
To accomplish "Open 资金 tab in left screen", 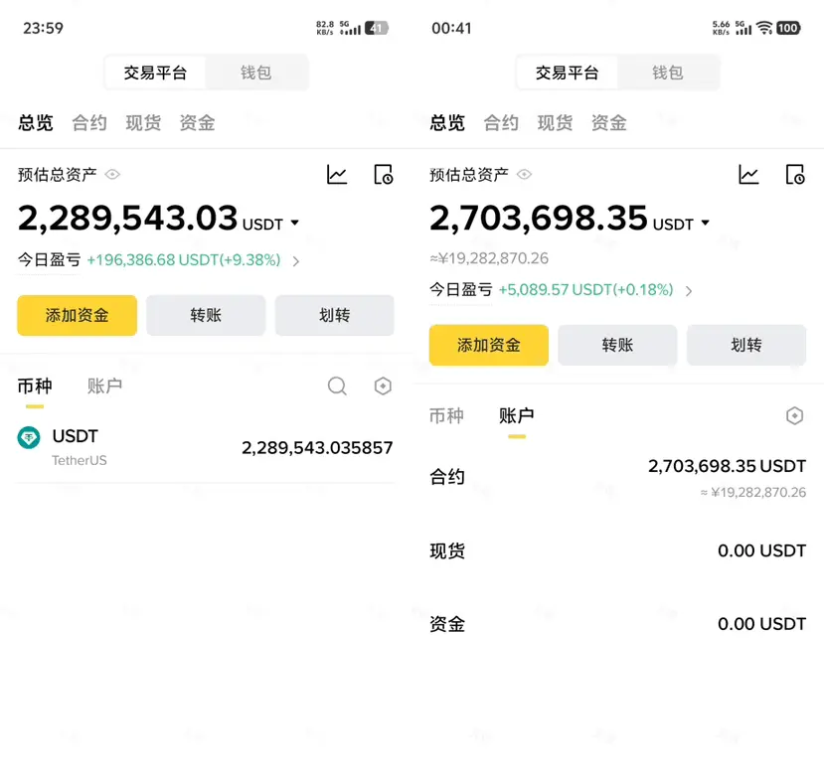I will [197, 123].
